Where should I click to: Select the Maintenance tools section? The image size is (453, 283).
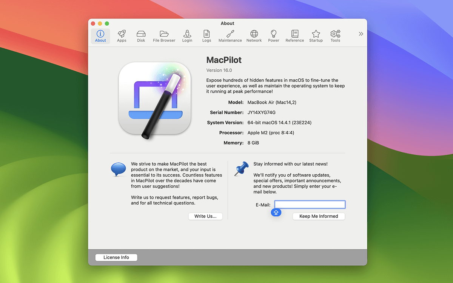[x=230, y=36]
